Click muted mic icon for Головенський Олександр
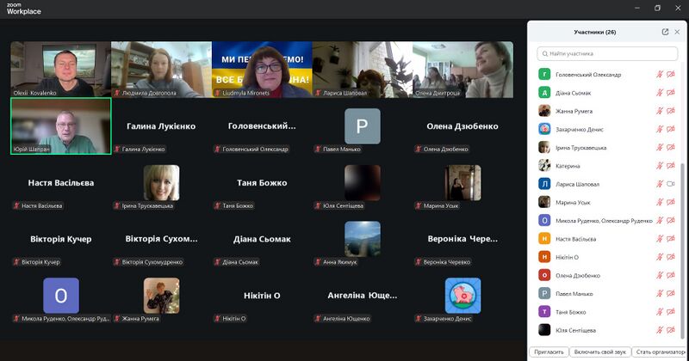The width and height of the screenshot is (689, 361). (x=660, y=75)
